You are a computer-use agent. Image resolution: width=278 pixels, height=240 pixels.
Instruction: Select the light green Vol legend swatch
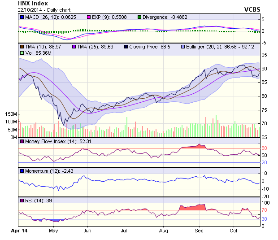[22, 53]
